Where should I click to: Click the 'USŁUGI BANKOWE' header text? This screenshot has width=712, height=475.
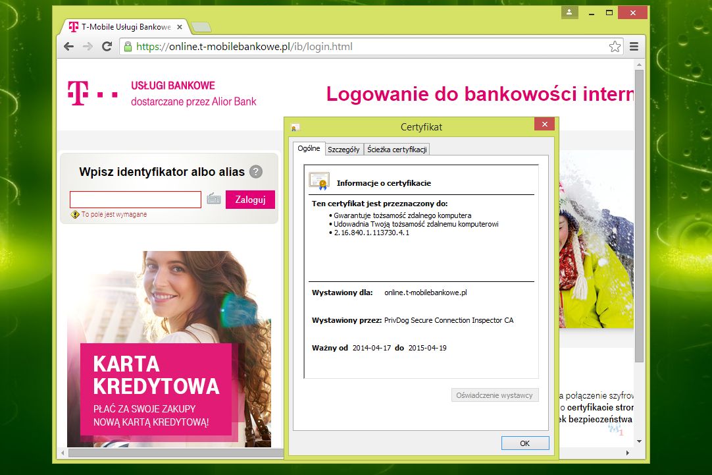pyautogui.click(x=173, y=86)
